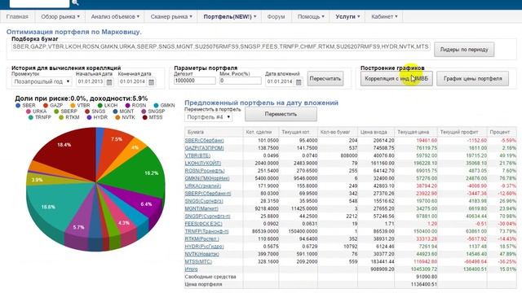Expand Обзор рынка menu
Image resolution: width=522 pixels, height=293 pixels.
(x=60, y=16)
